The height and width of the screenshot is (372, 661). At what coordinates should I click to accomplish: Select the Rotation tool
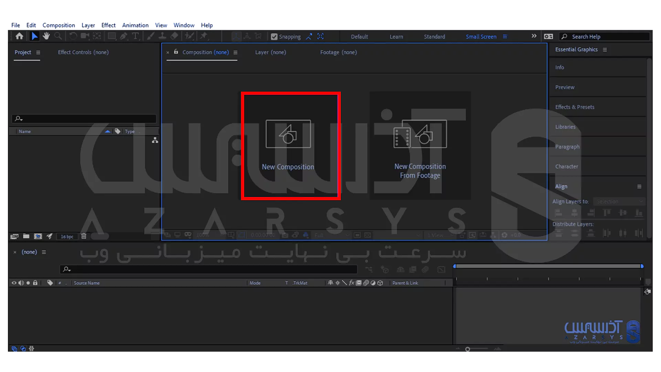pos(73,36)
